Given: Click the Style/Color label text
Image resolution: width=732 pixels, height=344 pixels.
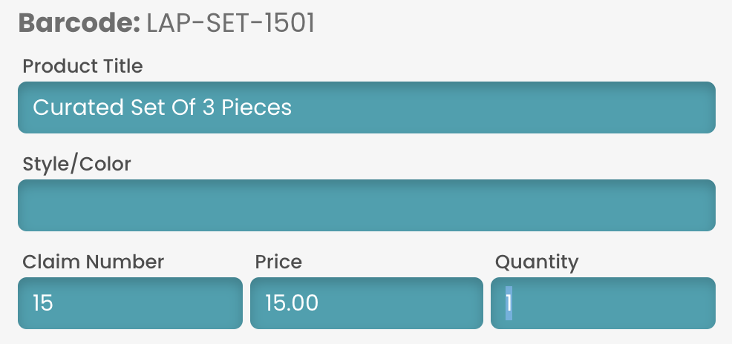Looking at the screenshot, I should click(77, 164).
